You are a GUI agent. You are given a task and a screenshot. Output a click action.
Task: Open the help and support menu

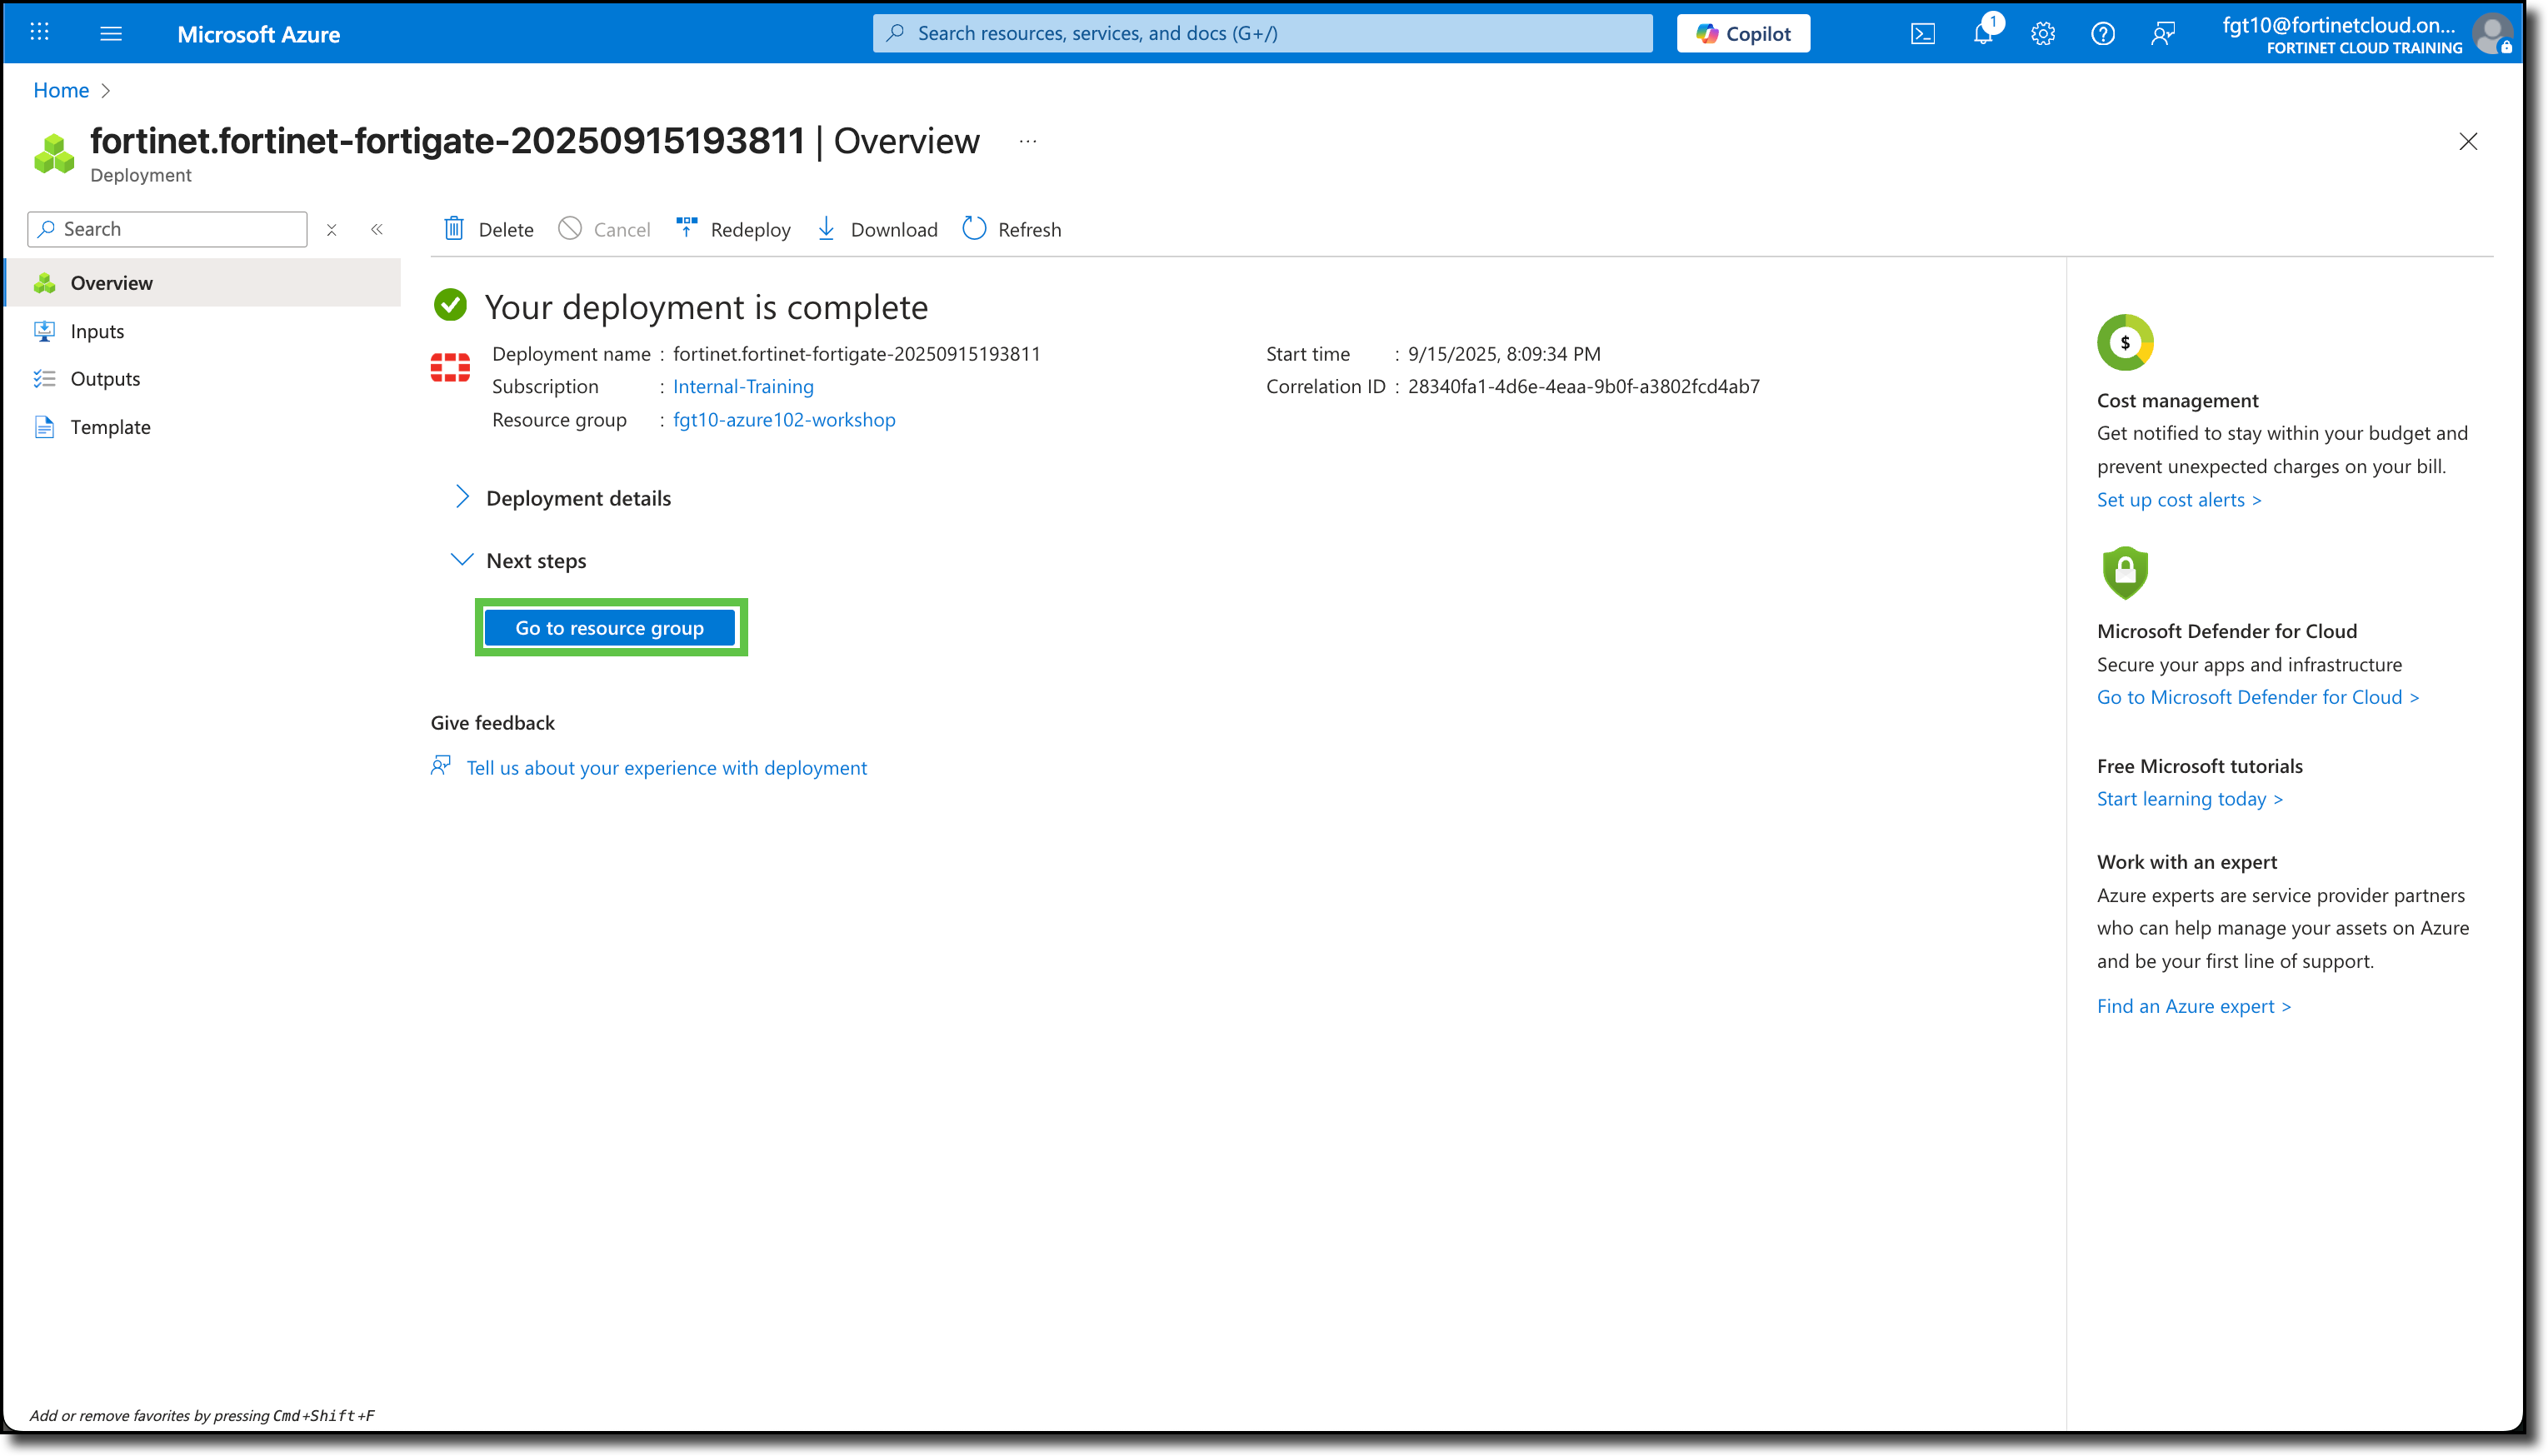click(x=2103, y=33)
